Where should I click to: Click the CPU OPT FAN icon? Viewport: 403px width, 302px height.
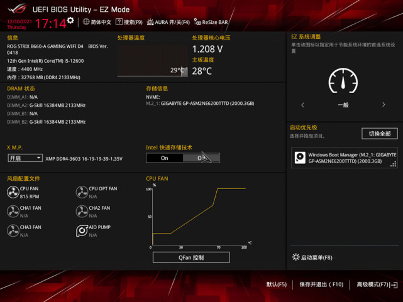[x=82, y=192]
